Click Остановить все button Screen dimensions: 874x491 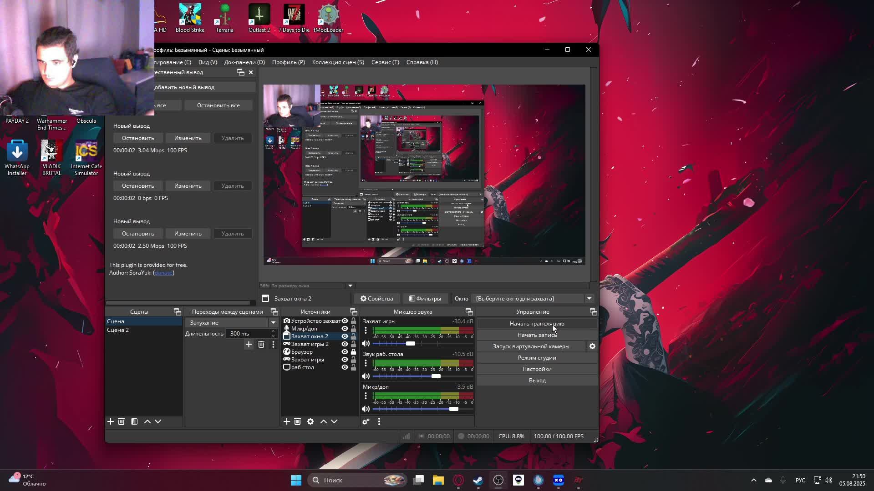(218, 105)
